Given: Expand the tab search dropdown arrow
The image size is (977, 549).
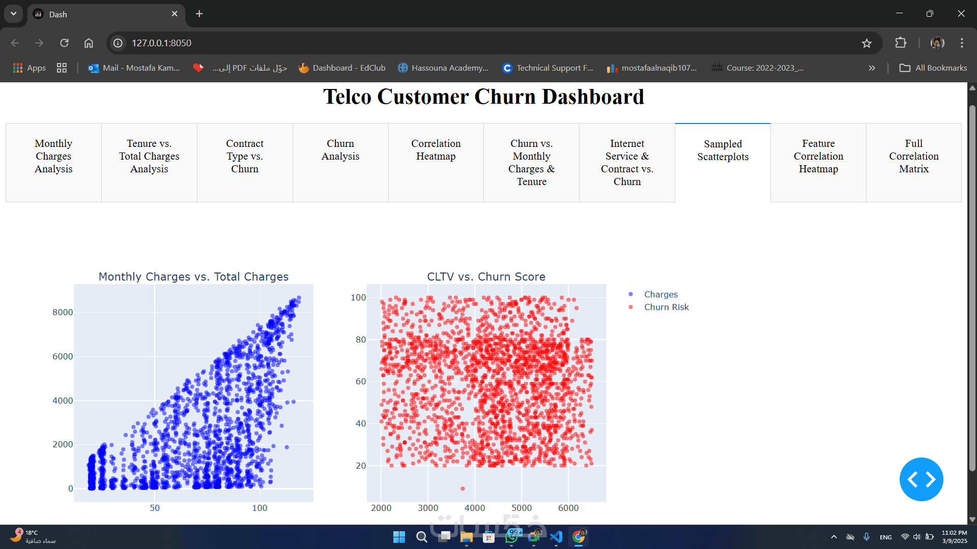Looking at the screenshot, I should coord(14,14).
